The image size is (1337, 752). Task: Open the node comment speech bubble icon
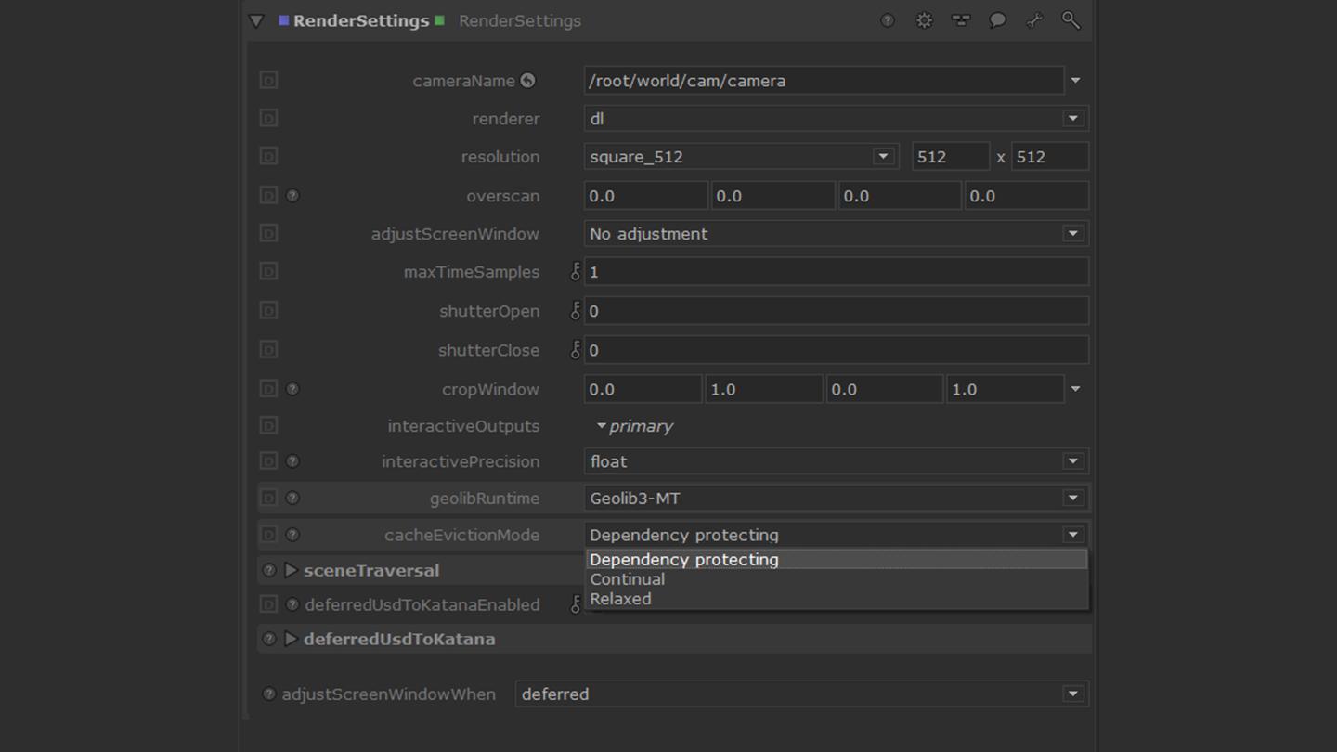[997, 20]
